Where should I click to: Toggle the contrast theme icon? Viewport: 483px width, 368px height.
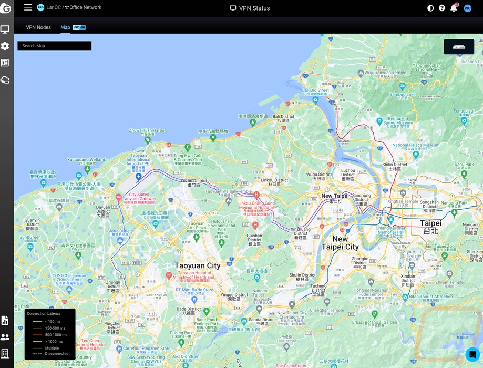point(430,8)
